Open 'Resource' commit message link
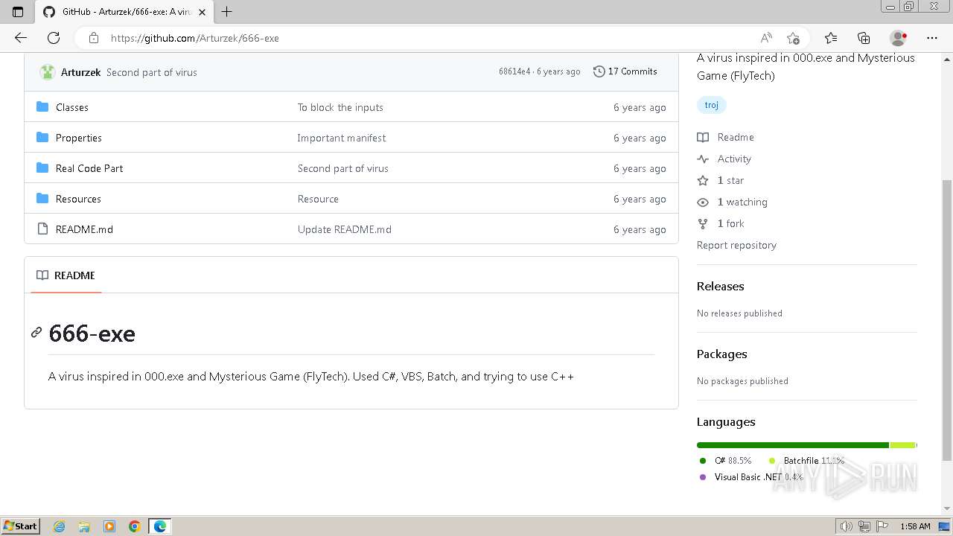The height and width of the screenshot is (536, 953). click(x=318, y=199)
